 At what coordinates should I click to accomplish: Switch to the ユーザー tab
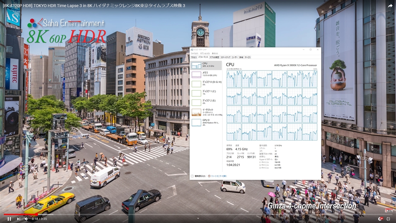click(x=235, y=57)
